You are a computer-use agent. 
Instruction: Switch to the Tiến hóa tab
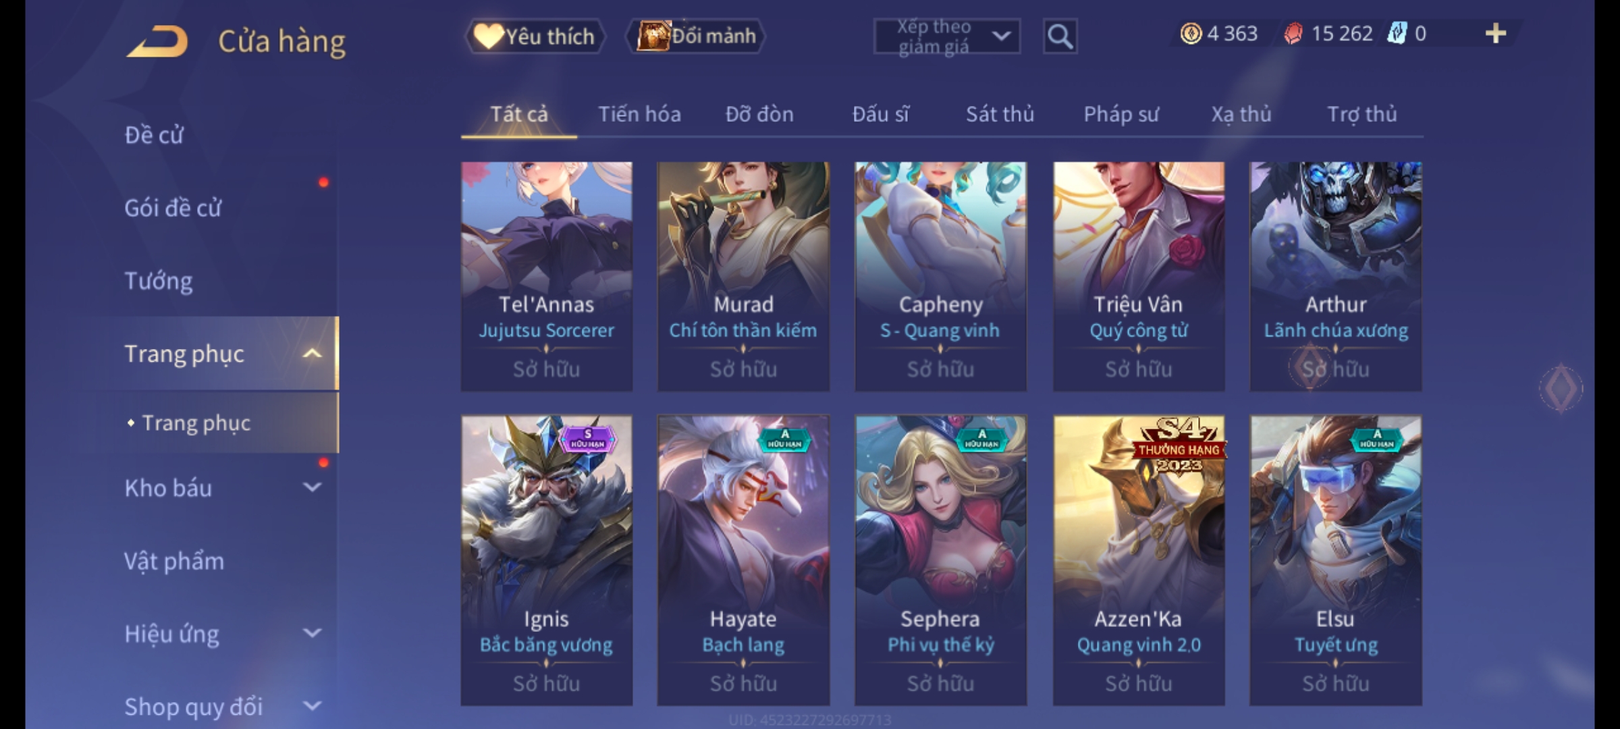[639, 114]
